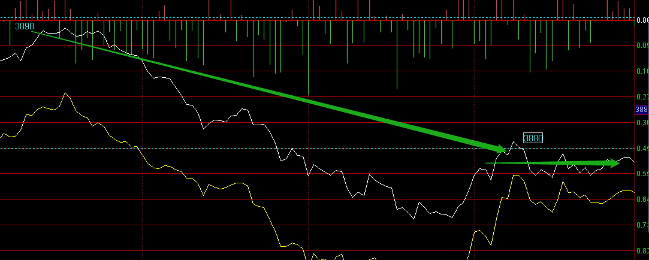Click the boxed 3880 price label
The height and width of the screenshot is (260, 649).
point(533,138)
